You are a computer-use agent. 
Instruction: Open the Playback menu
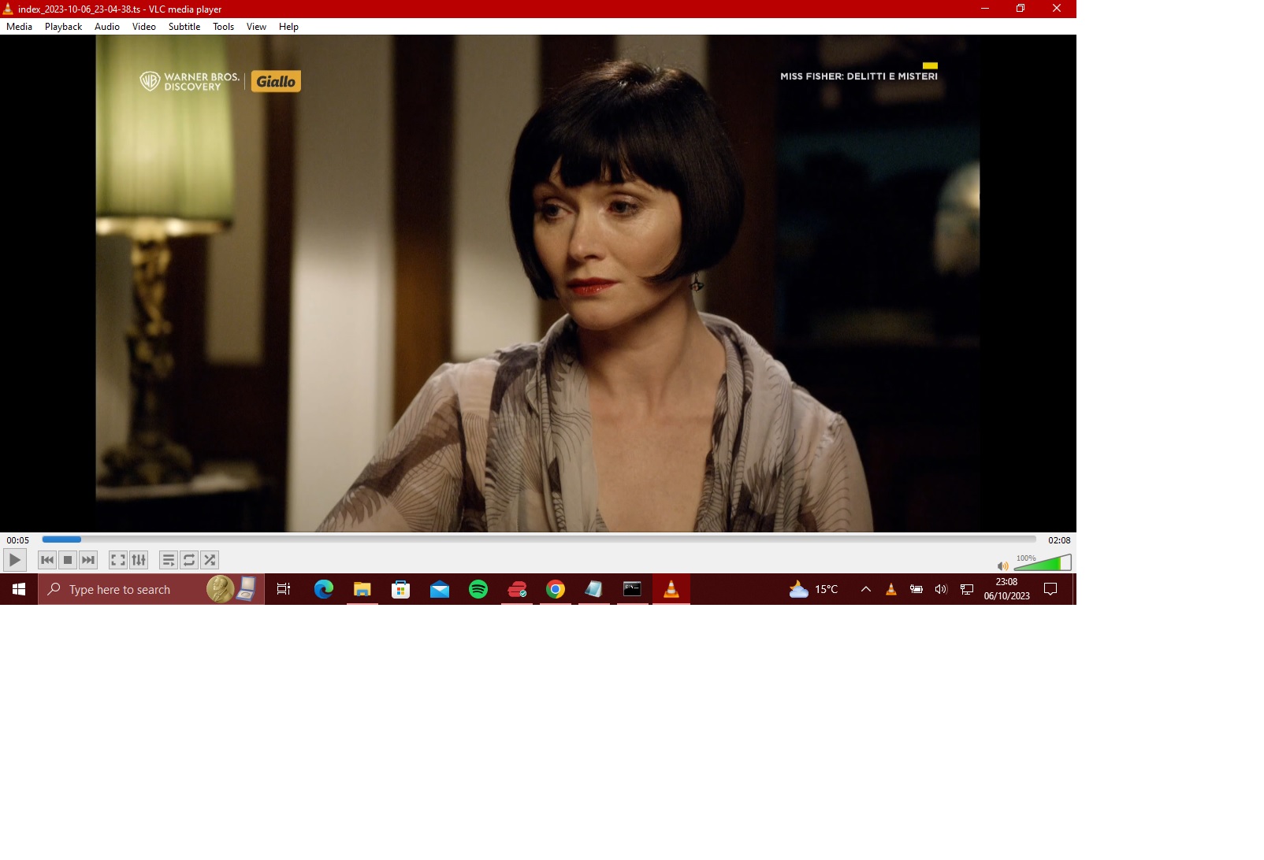63,27
